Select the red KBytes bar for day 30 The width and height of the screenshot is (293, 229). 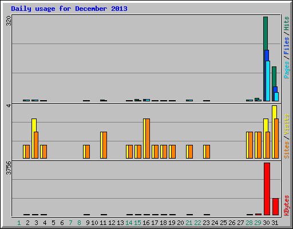[267, 189]
